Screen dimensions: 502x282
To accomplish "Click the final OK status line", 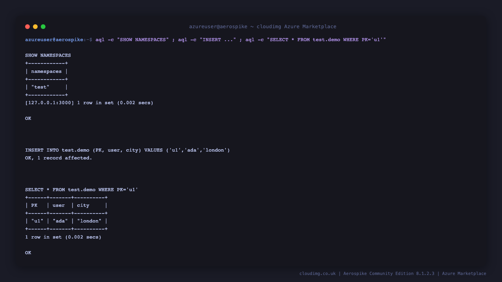I will coord(28,253).
